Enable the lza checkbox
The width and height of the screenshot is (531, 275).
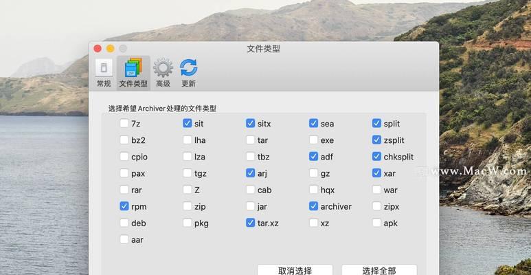coord(188,157)
